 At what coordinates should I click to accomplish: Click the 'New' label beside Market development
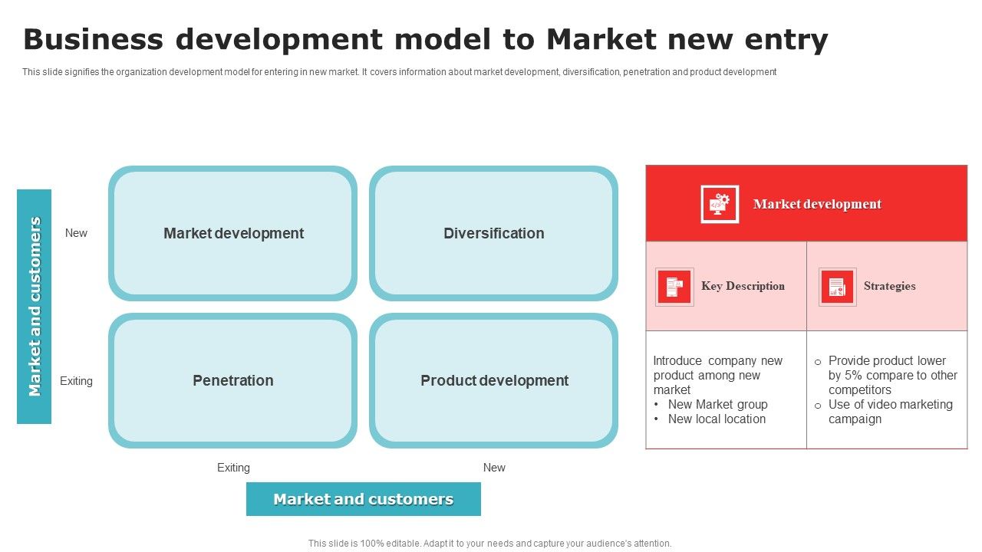point(76,233)
